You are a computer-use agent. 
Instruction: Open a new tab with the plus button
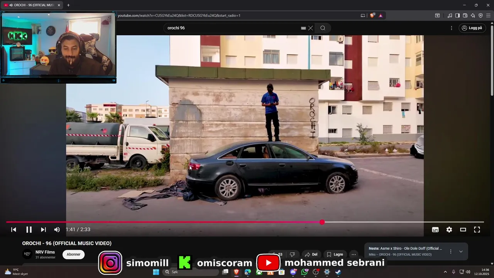click(x=68, y=5)
